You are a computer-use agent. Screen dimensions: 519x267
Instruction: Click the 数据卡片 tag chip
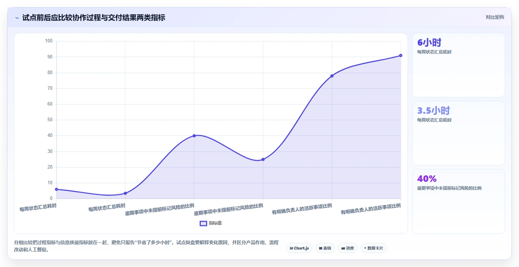(x=373, y=248)
